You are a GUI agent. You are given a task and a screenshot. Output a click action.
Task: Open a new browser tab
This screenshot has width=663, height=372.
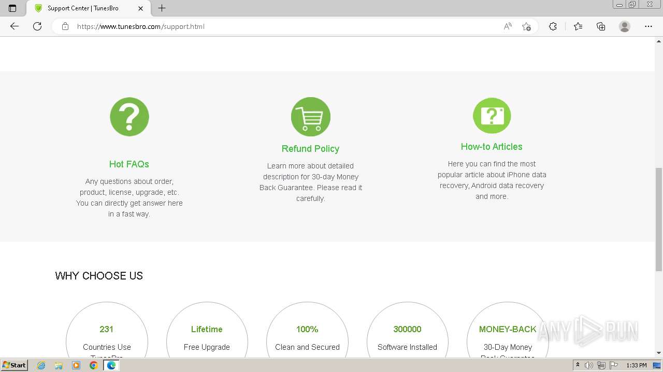coord(162,8)
